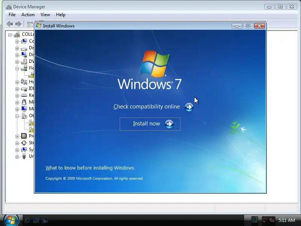Click the green tray icon next to network
The height and width of the screenshot is (226, 301).
[x=255, y=220]
